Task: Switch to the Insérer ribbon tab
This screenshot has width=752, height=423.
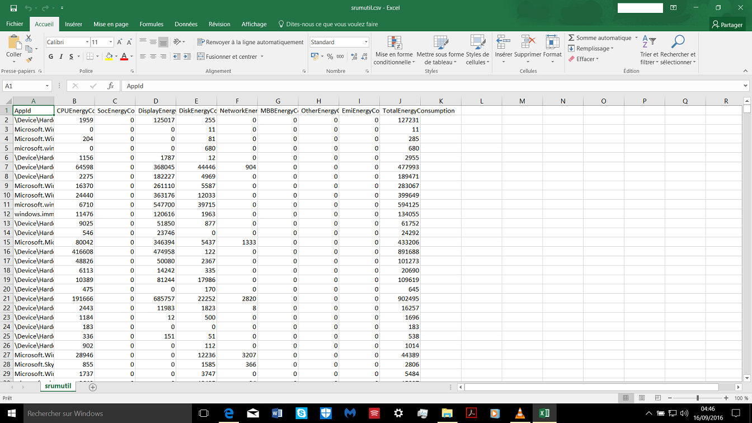Action: click(x=73, y=24)
